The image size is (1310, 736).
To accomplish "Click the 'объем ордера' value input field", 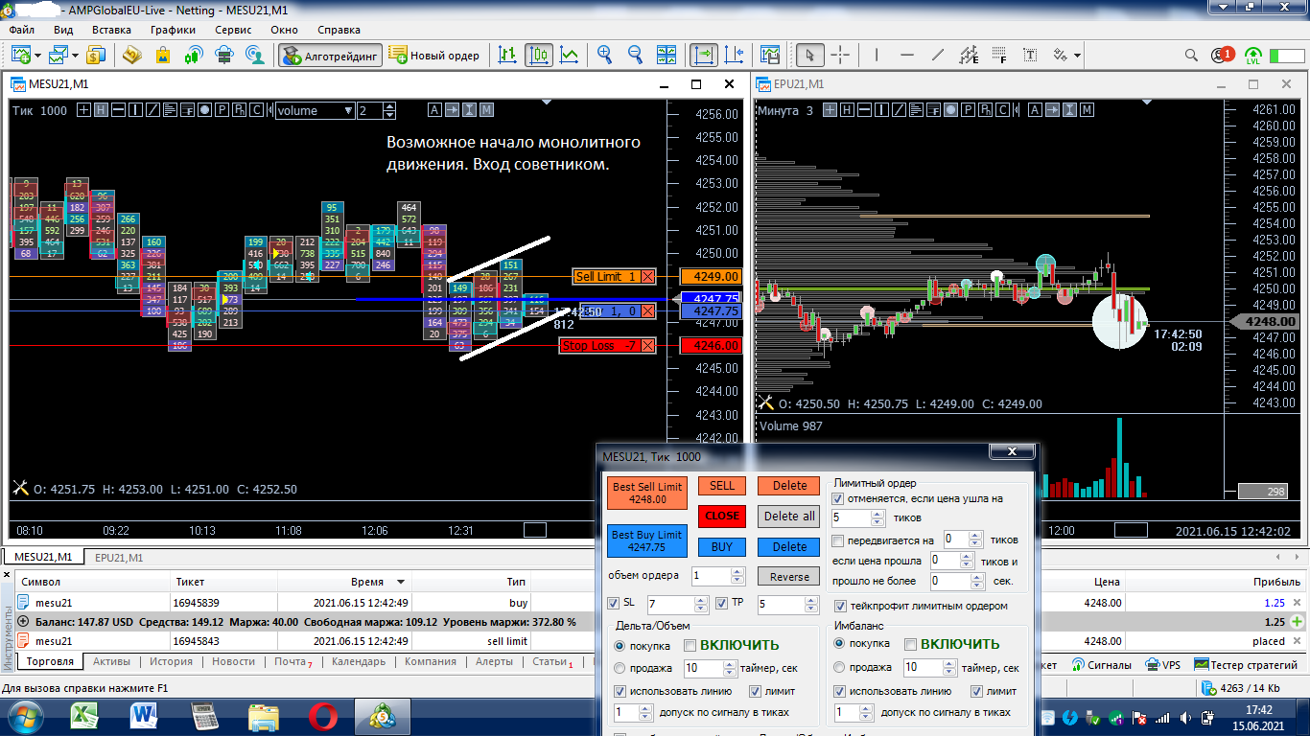I will (x=711, y=576).
